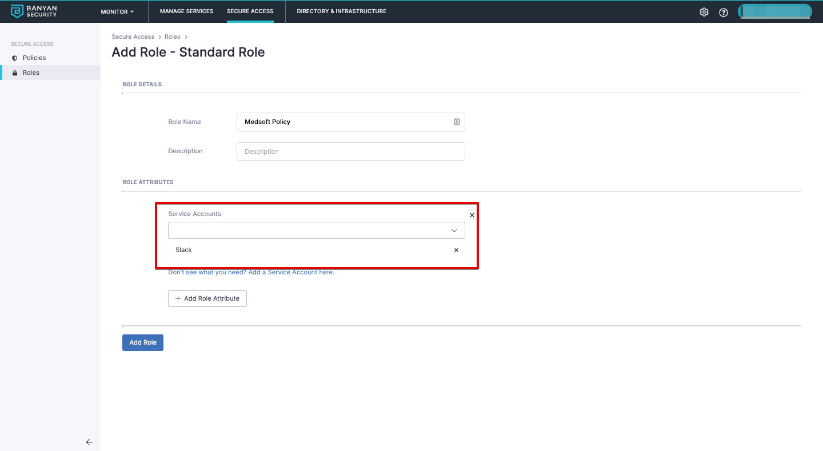The height and width of the screenshot is (451, 823).
Task: Click the Service Accounts label
Action: (194, 214)
